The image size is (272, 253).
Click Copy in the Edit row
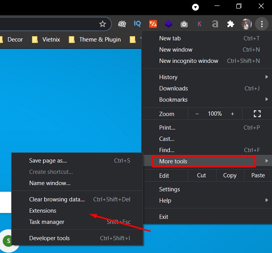coord(230,176)
